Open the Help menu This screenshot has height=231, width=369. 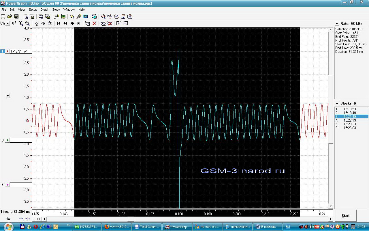[x=82, y=10]
